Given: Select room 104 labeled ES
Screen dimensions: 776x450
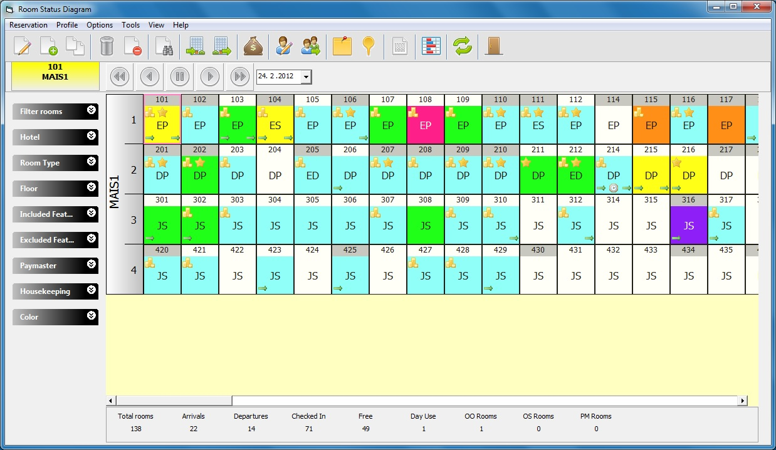Looking at the screenshot, I should [275, 119].
